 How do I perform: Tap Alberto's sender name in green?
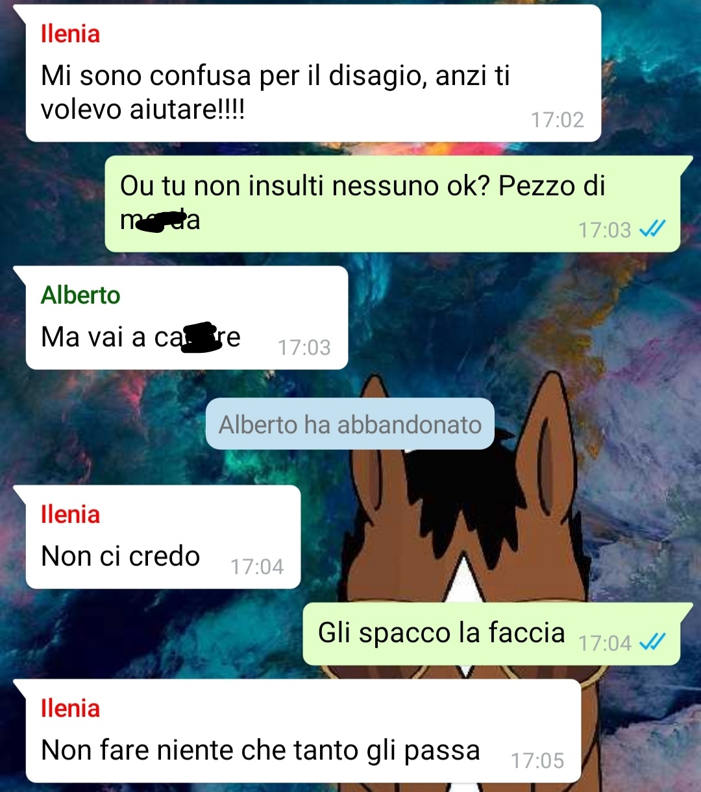click(80, 295)
